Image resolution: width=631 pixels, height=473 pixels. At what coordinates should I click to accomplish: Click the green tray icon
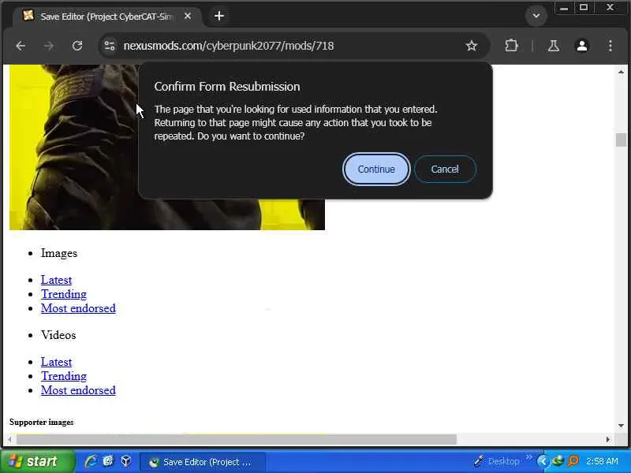[x=558, y=461]
